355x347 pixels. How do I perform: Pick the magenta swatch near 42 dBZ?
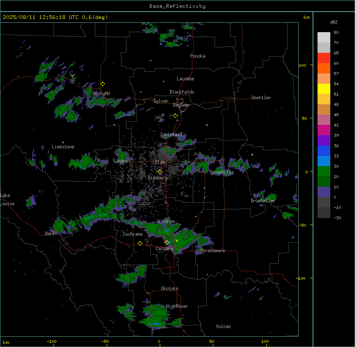click(x=324, y=130)
